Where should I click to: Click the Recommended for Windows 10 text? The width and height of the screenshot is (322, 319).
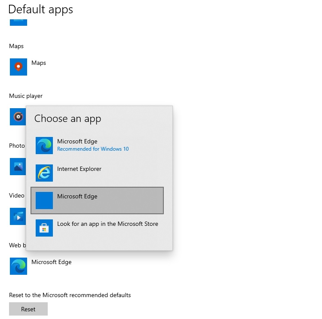[93, 149]
